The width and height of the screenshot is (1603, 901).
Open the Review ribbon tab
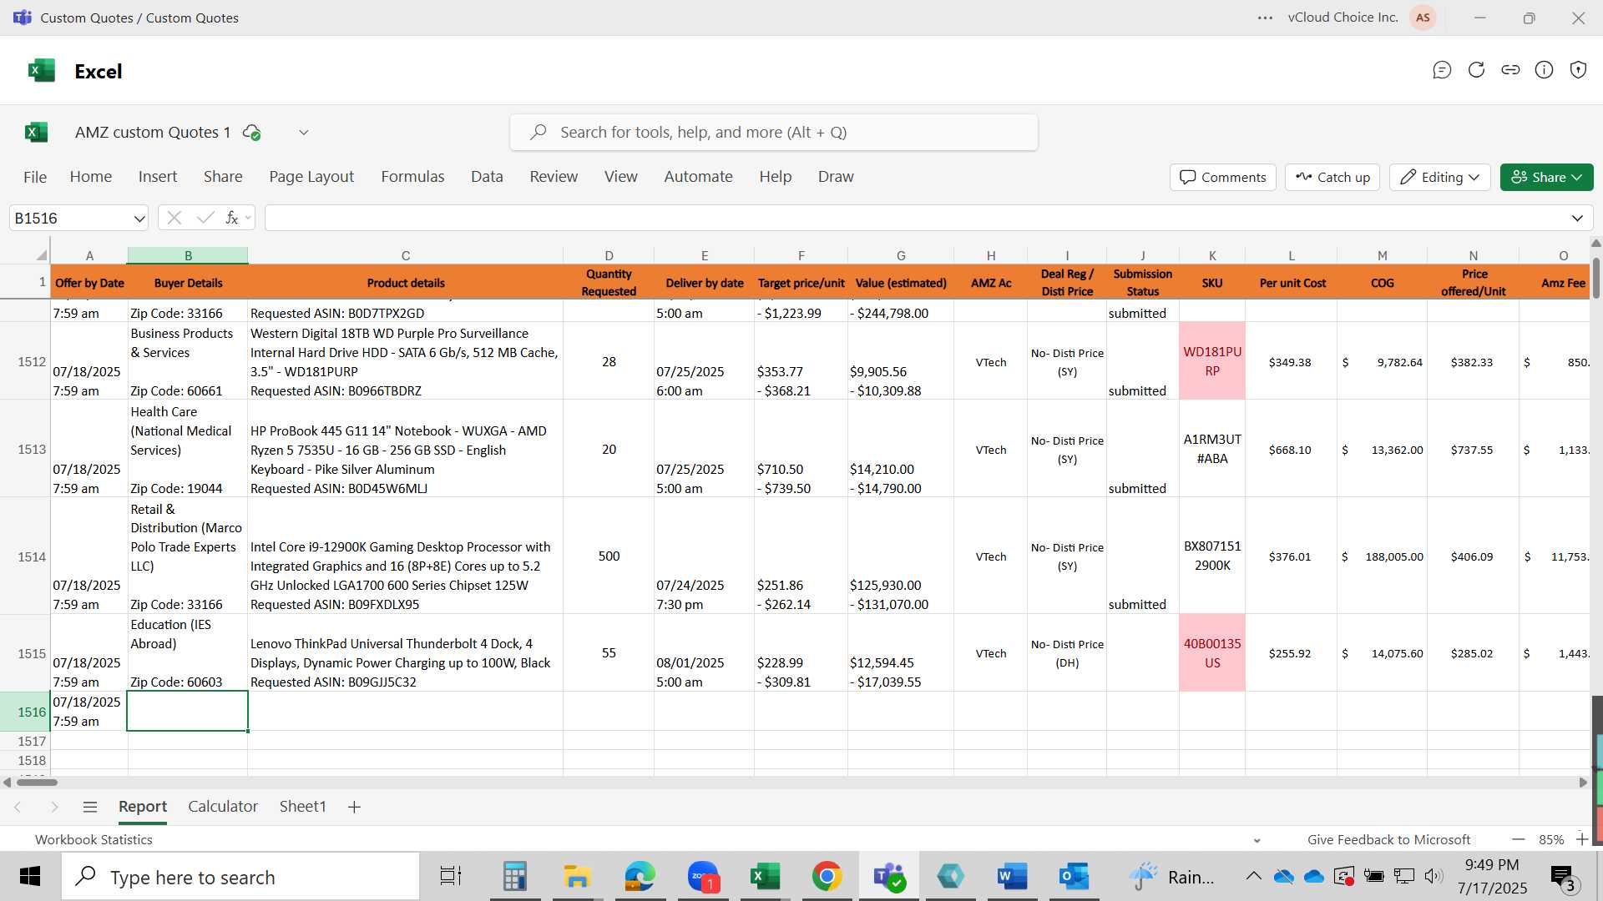coord(554,177)
